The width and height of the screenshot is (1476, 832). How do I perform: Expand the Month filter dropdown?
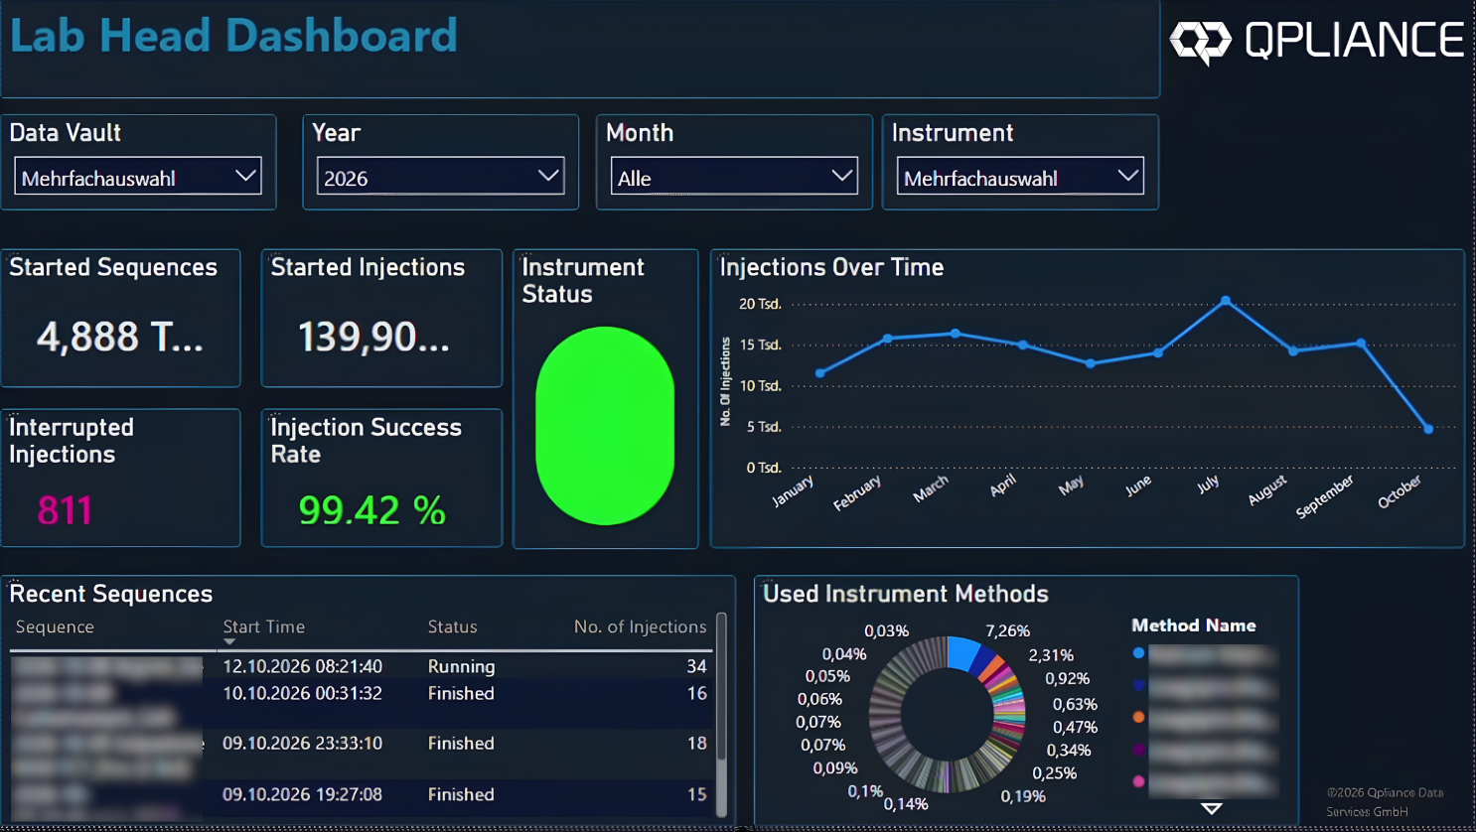point(734,177)
